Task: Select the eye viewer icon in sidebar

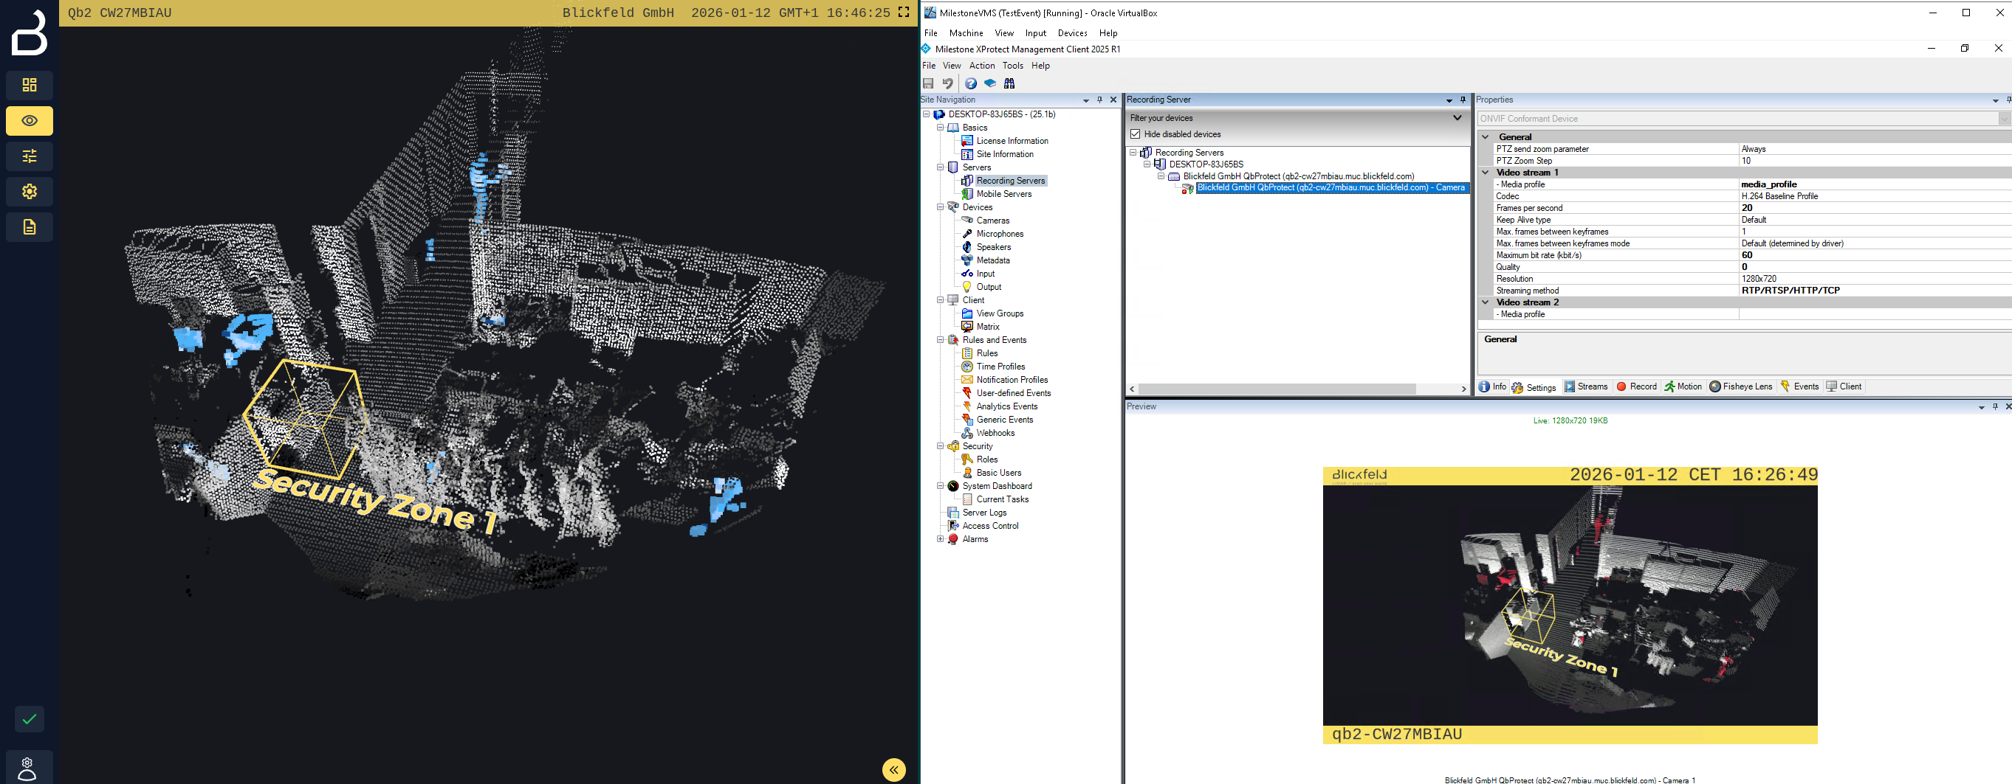Action: point(30,121)
